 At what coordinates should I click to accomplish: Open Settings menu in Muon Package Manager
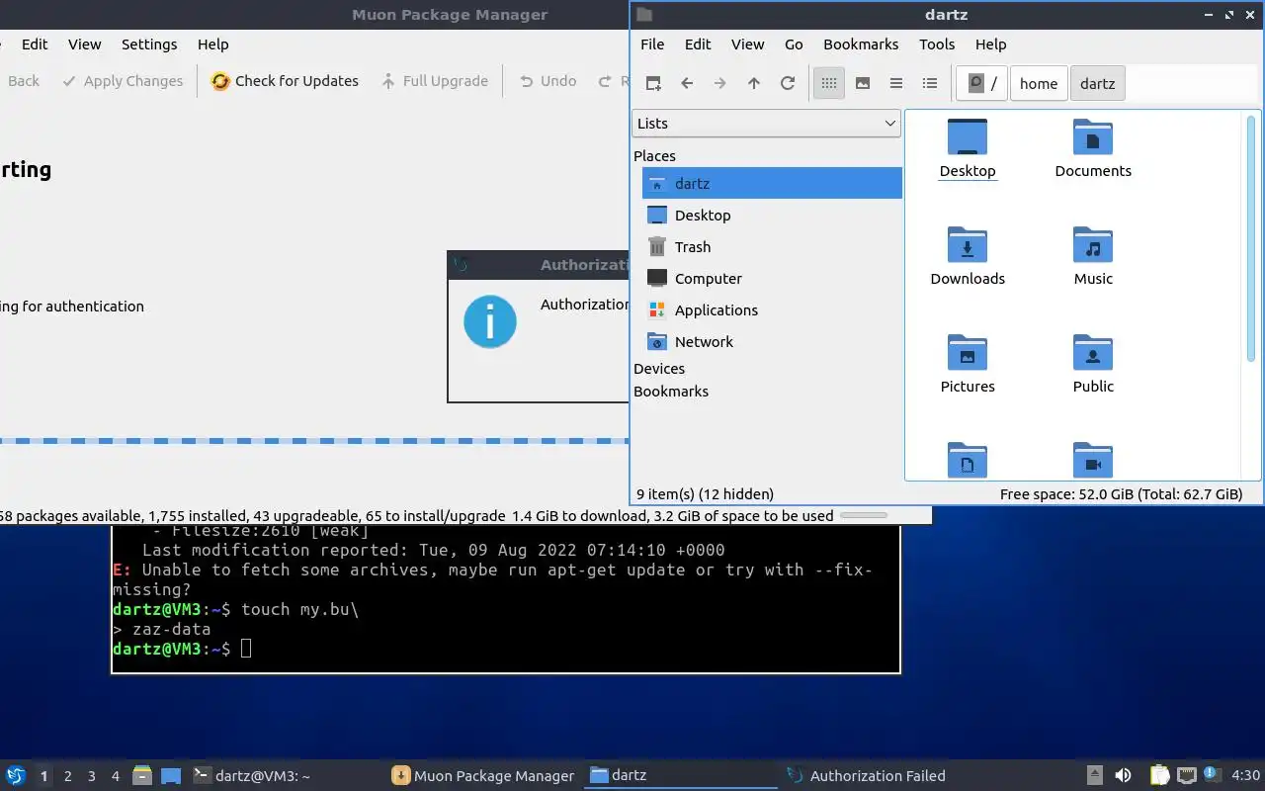[149, 44]
